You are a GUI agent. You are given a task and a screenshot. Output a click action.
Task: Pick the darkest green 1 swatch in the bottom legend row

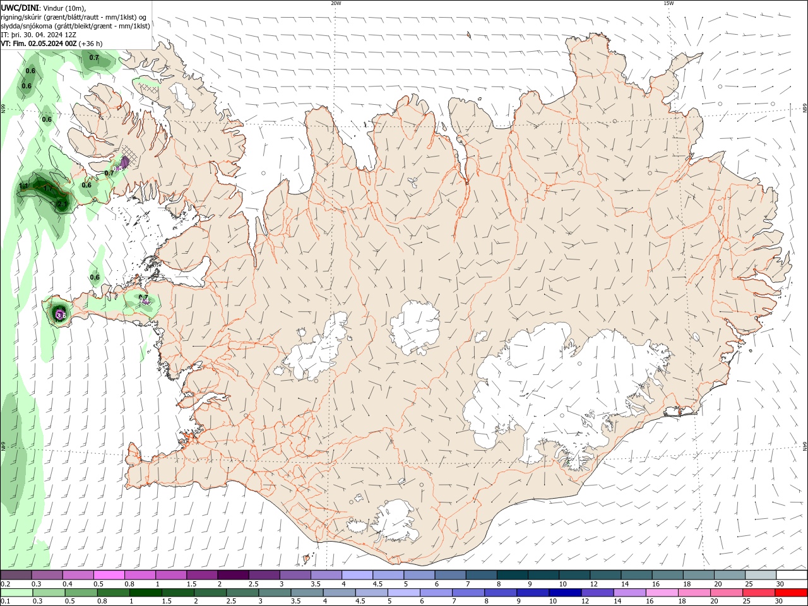145,593
